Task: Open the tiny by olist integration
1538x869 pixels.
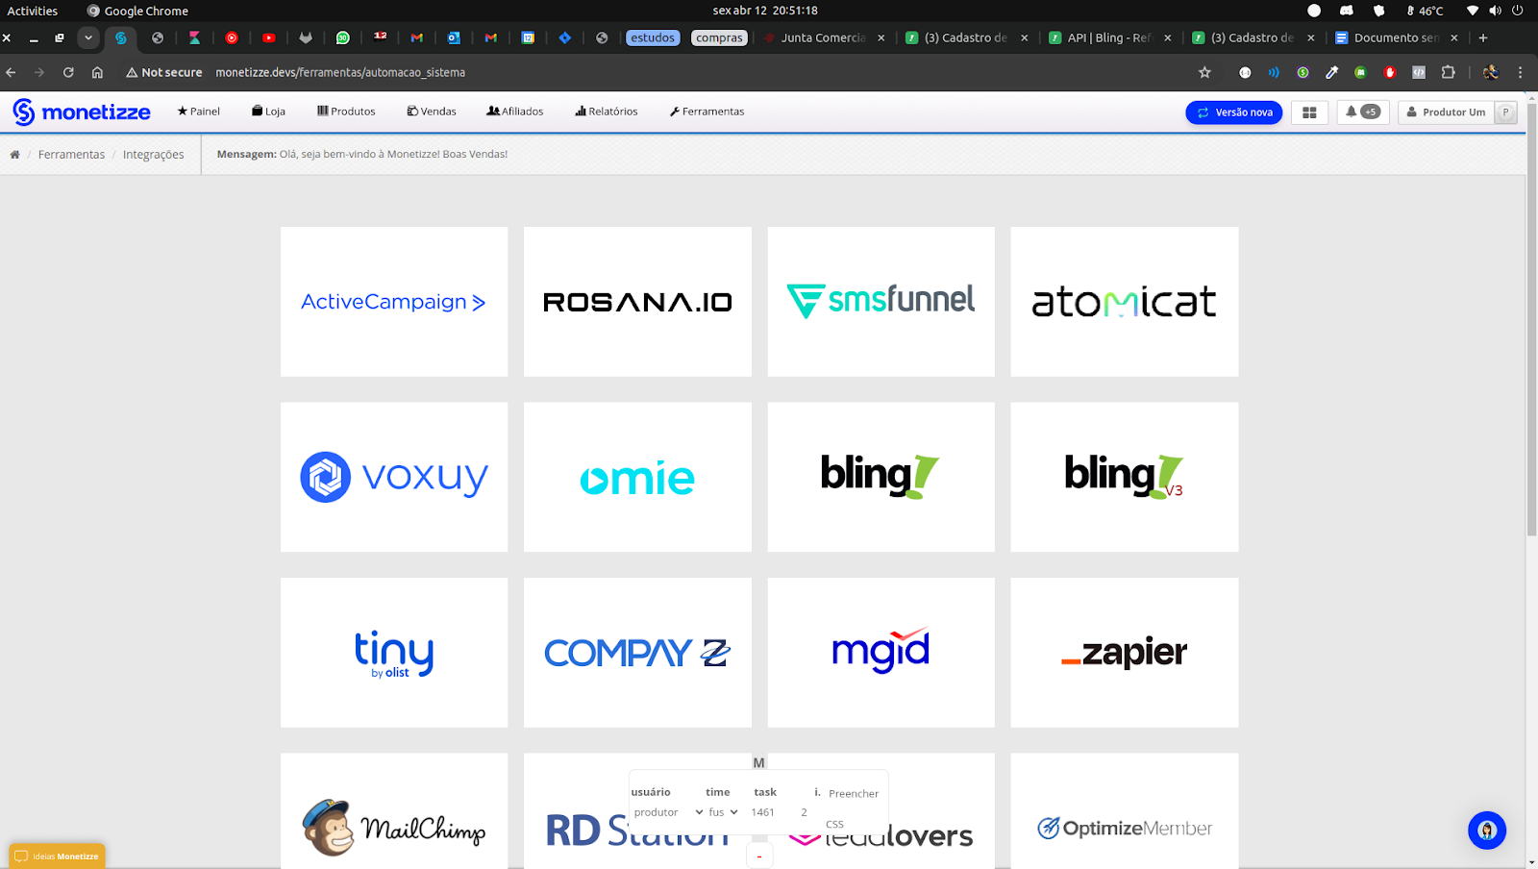Action: pos(394,653)
